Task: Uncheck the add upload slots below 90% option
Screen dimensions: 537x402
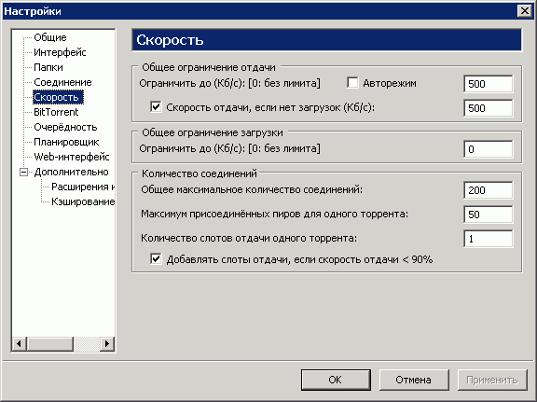Action: pyautogui.click(x=156, y=258)
